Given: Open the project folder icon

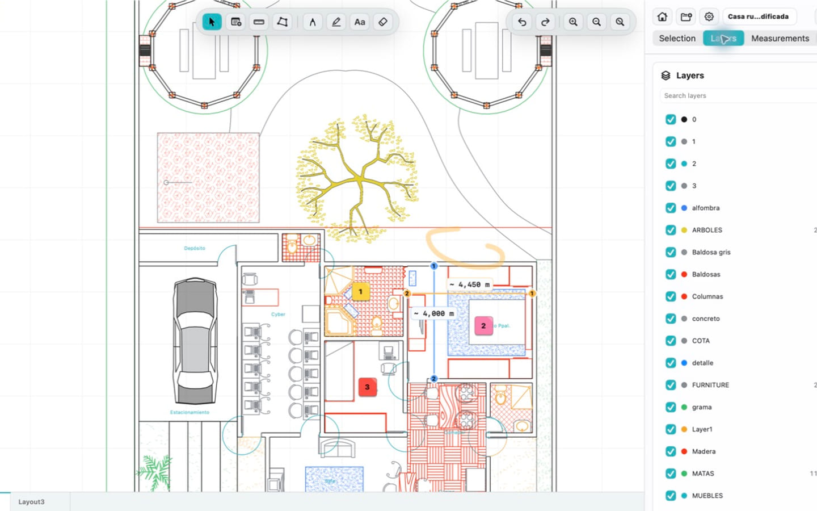Looking at the screenshot, I should pos(686,16).
